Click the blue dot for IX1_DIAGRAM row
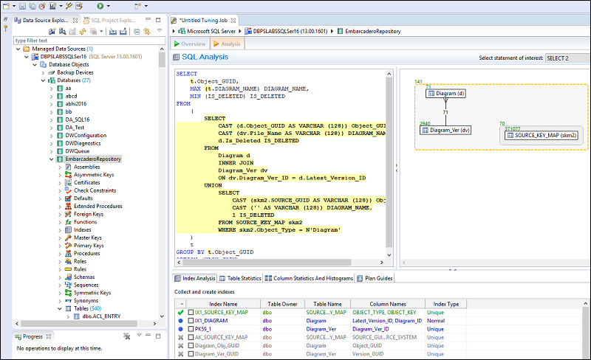 coord(180,321)
